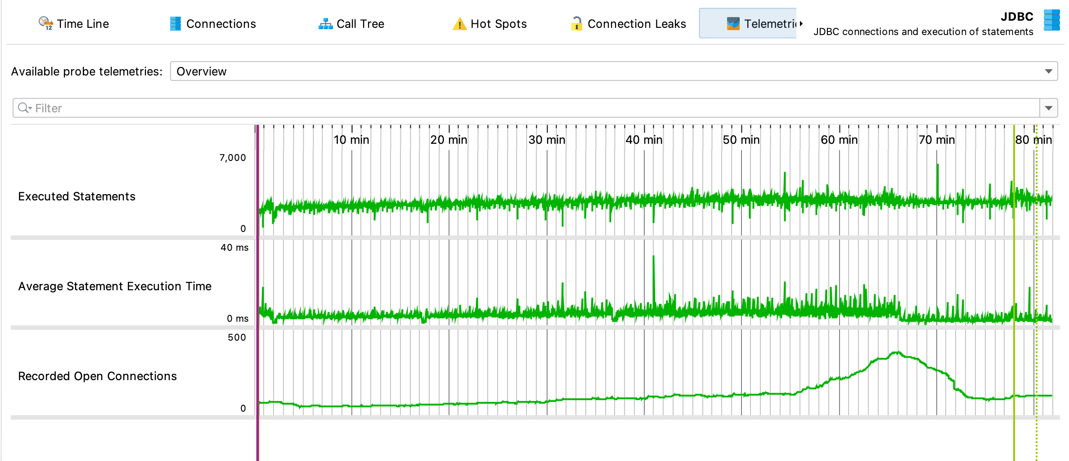1069x461 pixels.
Task: Click the Telemetries chart icon
Action: click(733, 23)
